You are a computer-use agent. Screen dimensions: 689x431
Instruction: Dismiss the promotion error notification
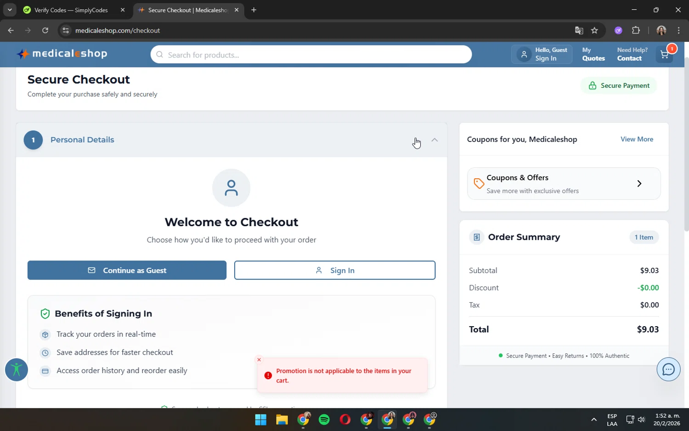coord(259,360)
